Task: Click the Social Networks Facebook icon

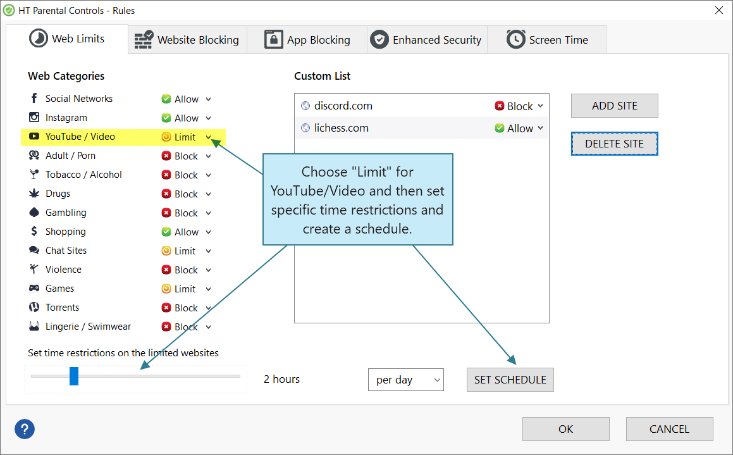Action: (34, 98)
